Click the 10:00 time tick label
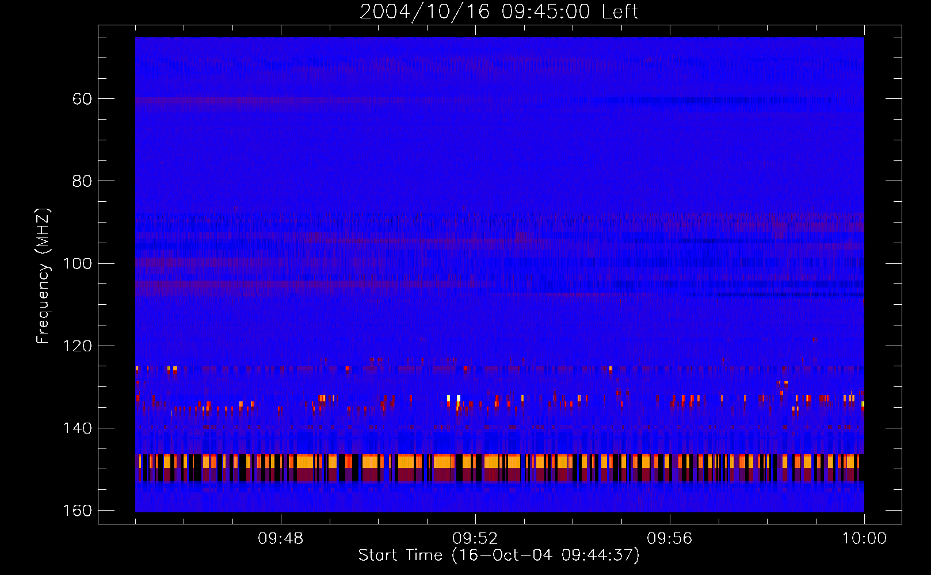 pos(864,539)
